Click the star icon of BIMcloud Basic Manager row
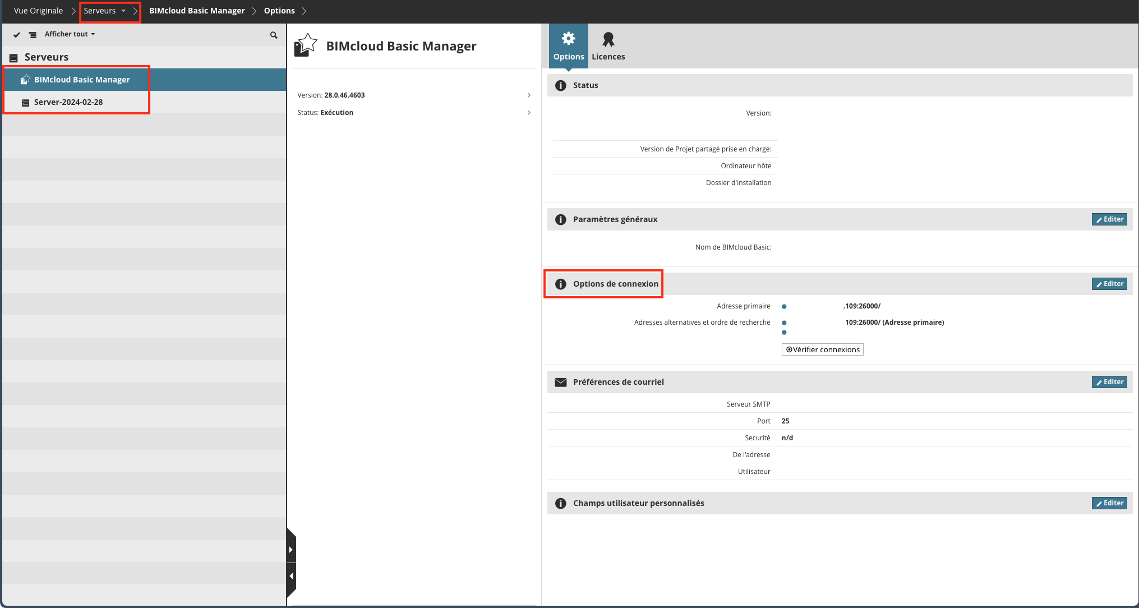The width and height of the screenshot is (1139, 608). [x=25, y=80]
